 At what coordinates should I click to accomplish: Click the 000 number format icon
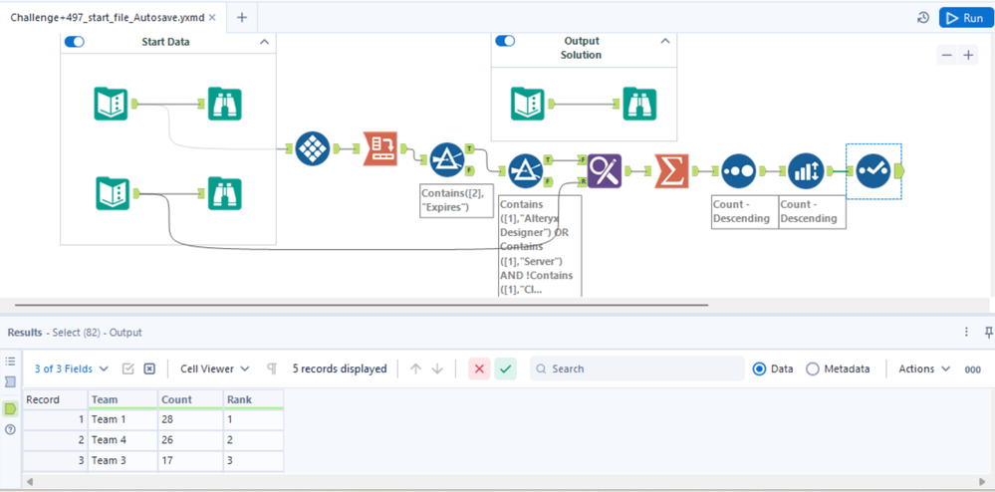click(972, 369)
